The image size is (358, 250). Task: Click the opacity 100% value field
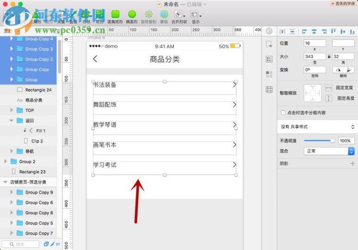pyautogui.click(x=346, y=141)
